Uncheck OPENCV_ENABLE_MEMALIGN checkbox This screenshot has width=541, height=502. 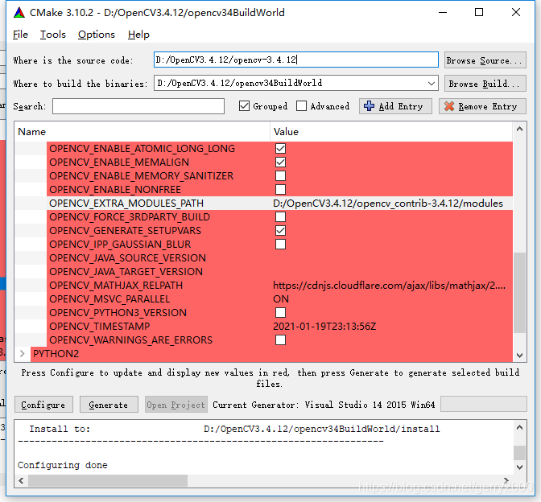280,162
